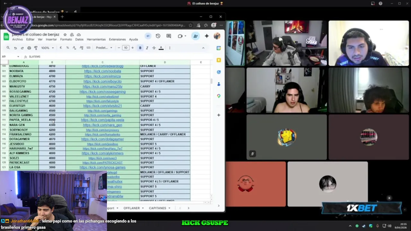
Task: Redo the last action
Action: pyautogui.click(x=22, y=48)
